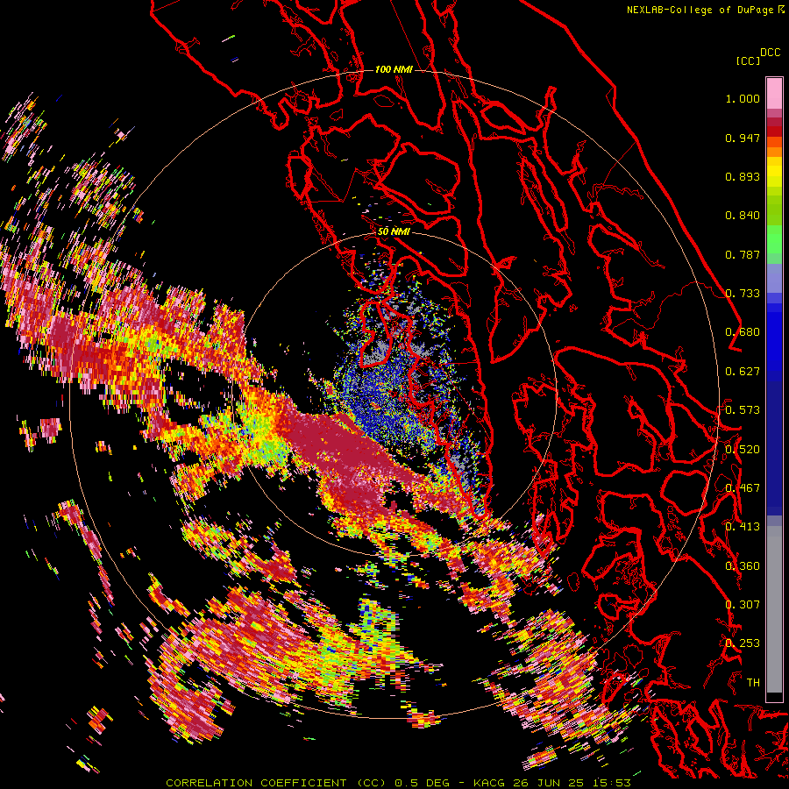Click the 0.253 color scale value
Viewport: 789px width, 789px height.
click(743, 643)
